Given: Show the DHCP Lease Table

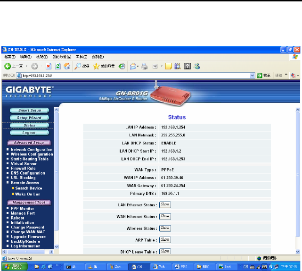Looking at the screenshot, I should pos(165,251).
